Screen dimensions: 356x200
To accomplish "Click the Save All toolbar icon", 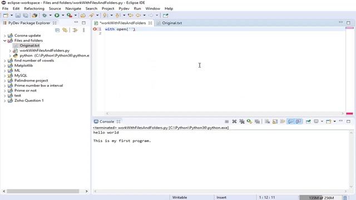I will [26, 16].
